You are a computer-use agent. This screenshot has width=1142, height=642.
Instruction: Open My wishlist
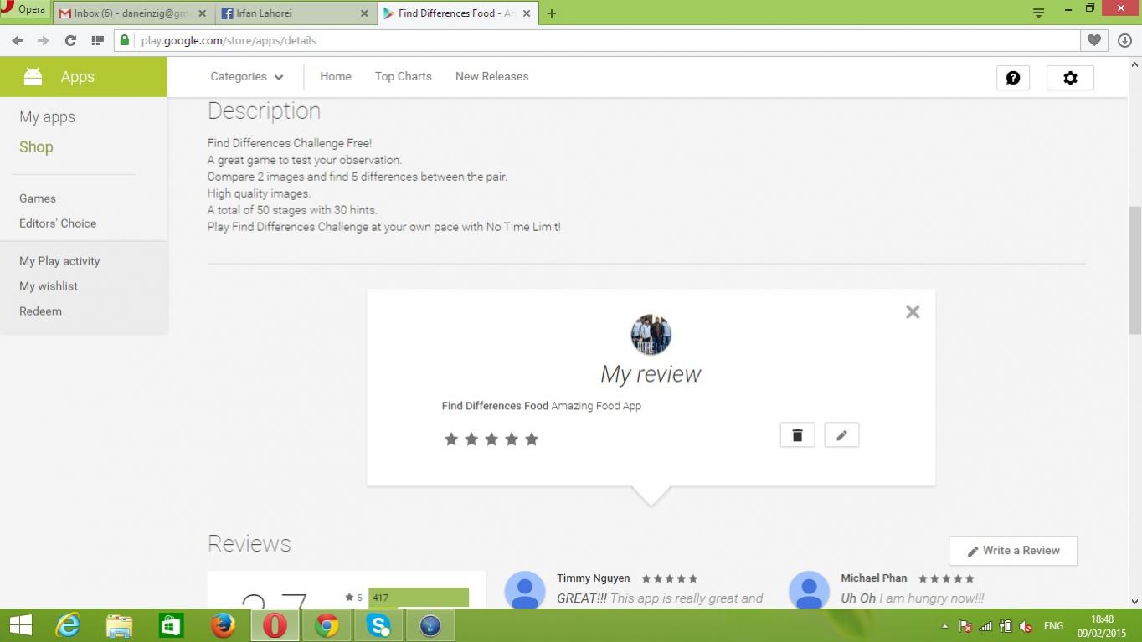[49, 286]
